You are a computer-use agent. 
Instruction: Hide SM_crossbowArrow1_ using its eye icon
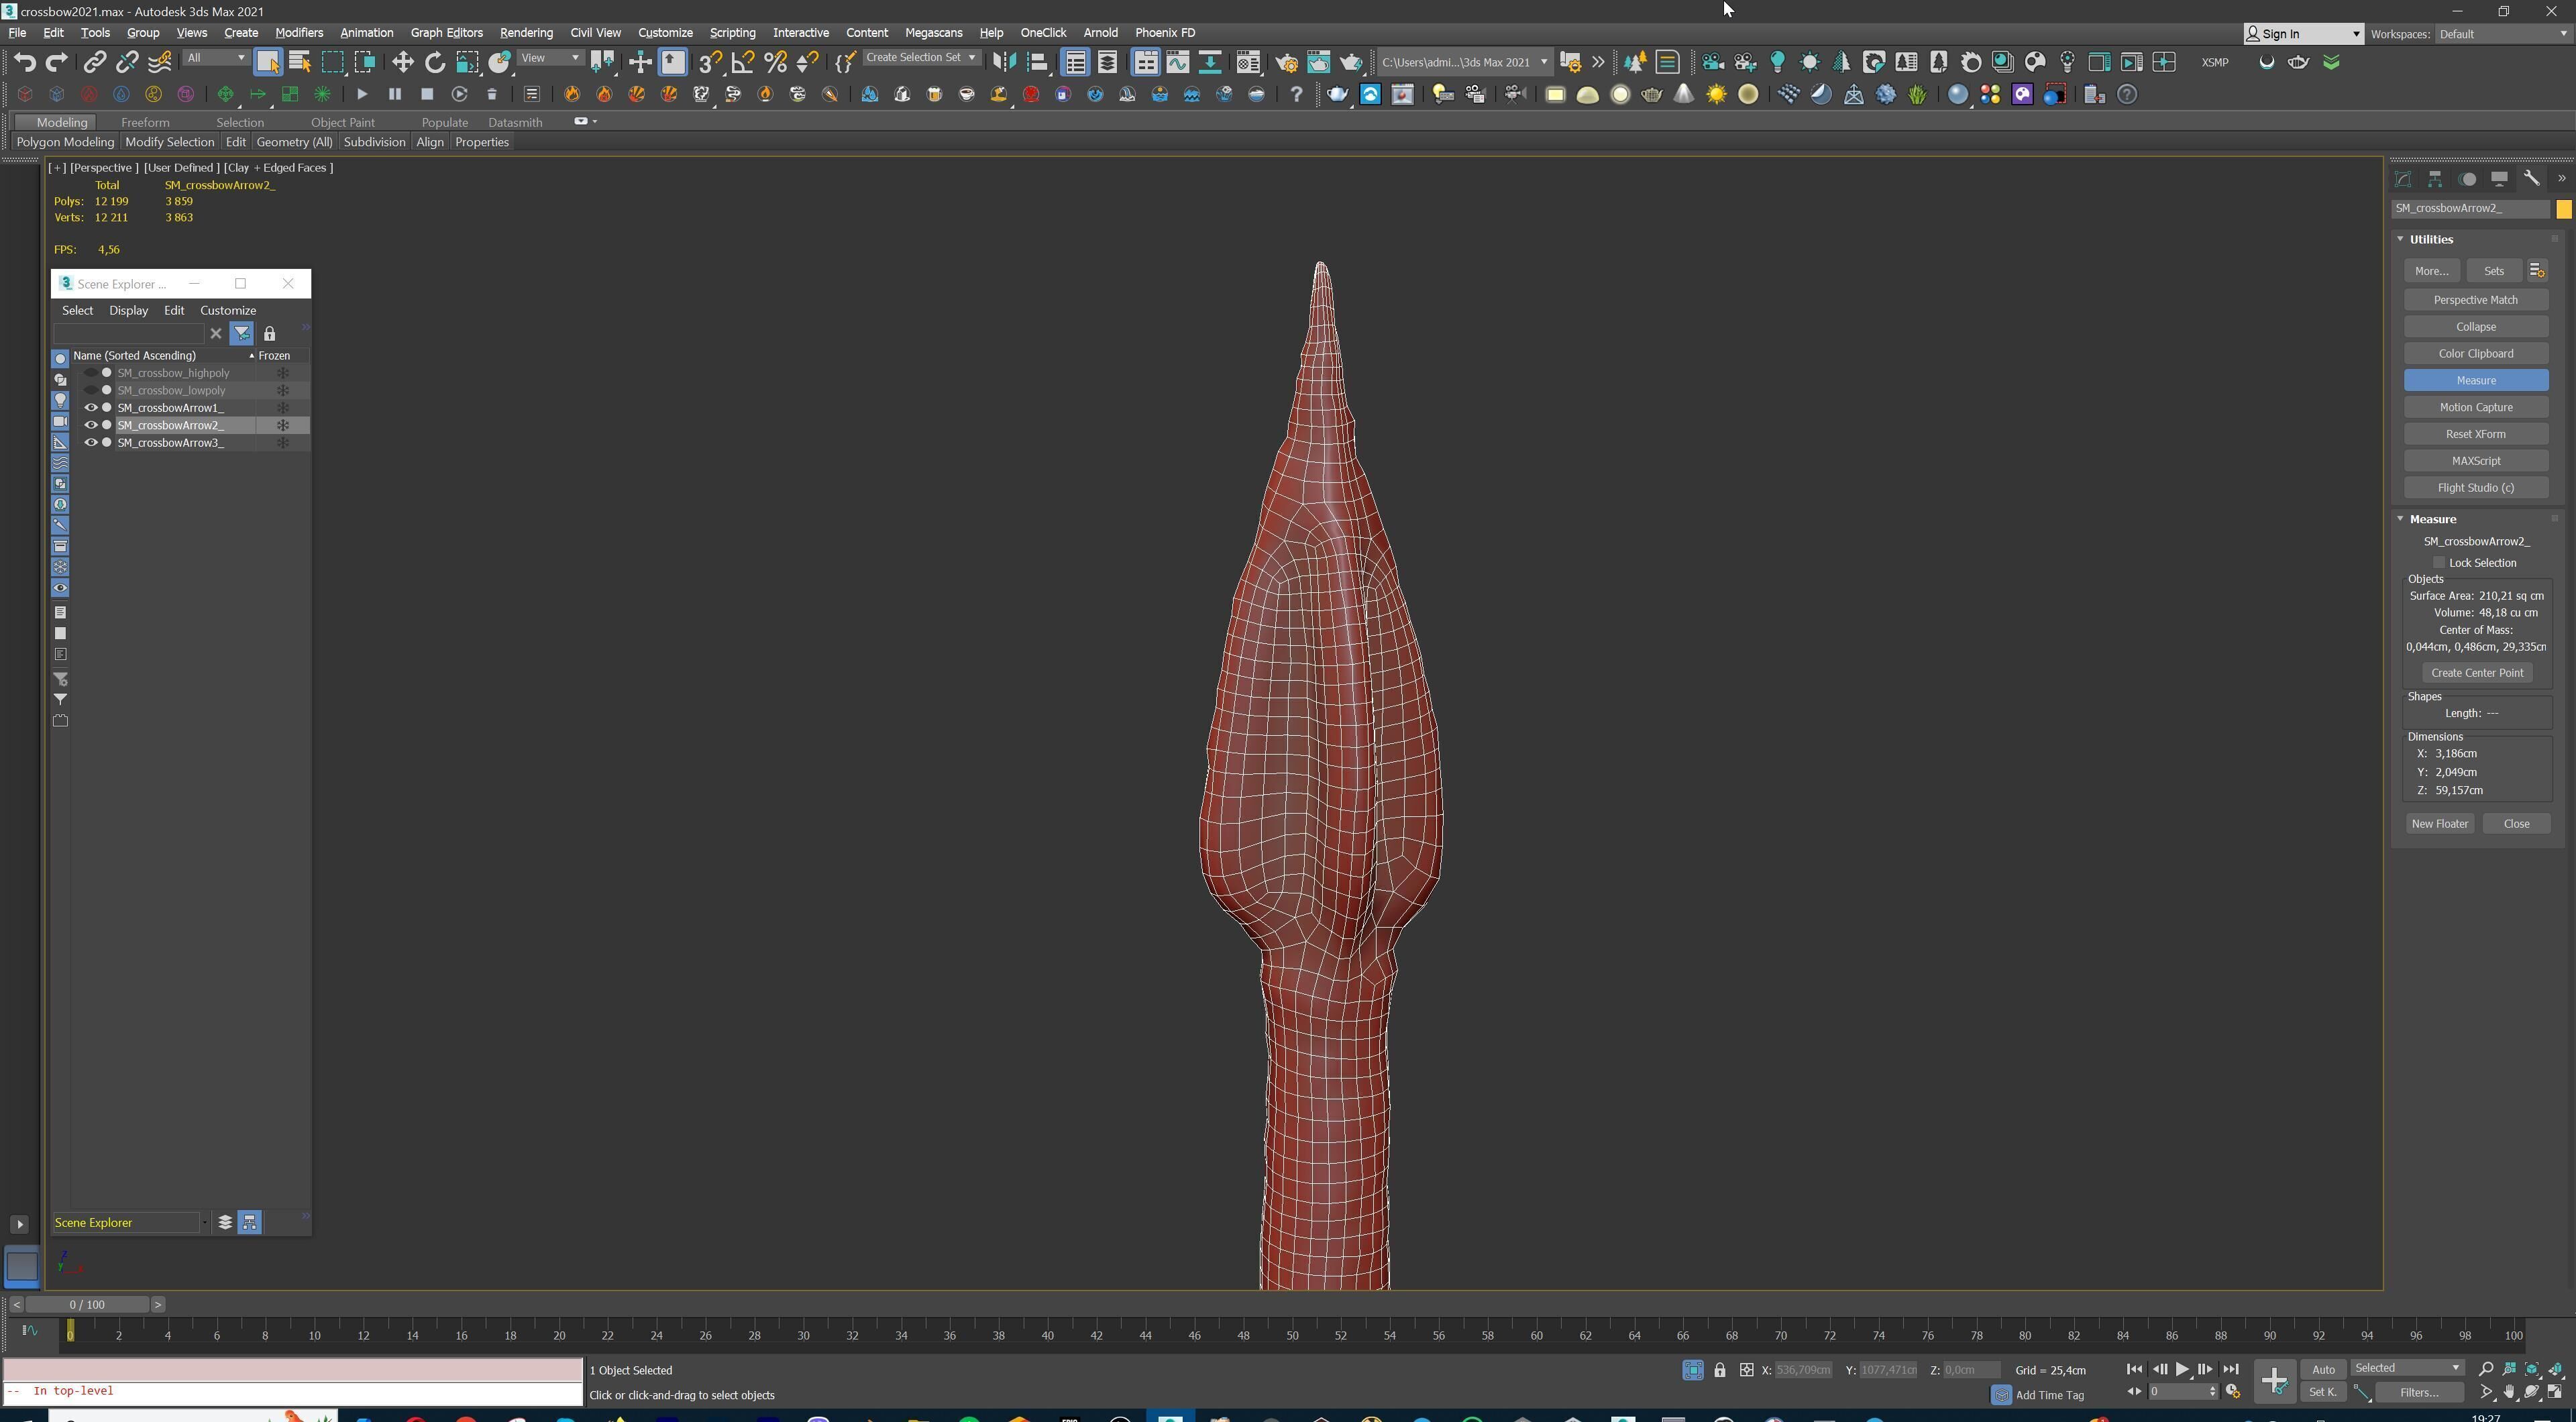point(91,408)
